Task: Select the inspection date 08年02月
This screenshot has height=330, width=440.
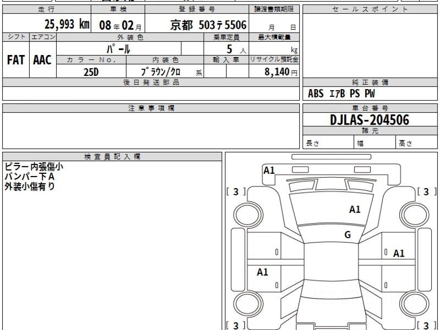Action: (x=120, y=25)
